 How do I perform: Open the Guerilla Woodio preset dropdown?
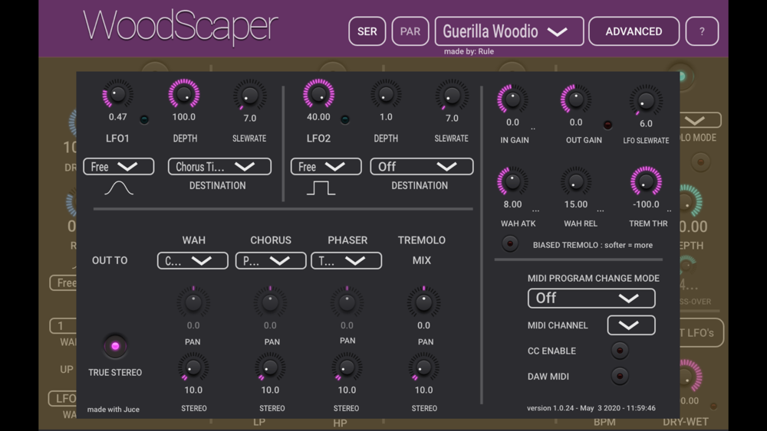click(x=509, y=31)
